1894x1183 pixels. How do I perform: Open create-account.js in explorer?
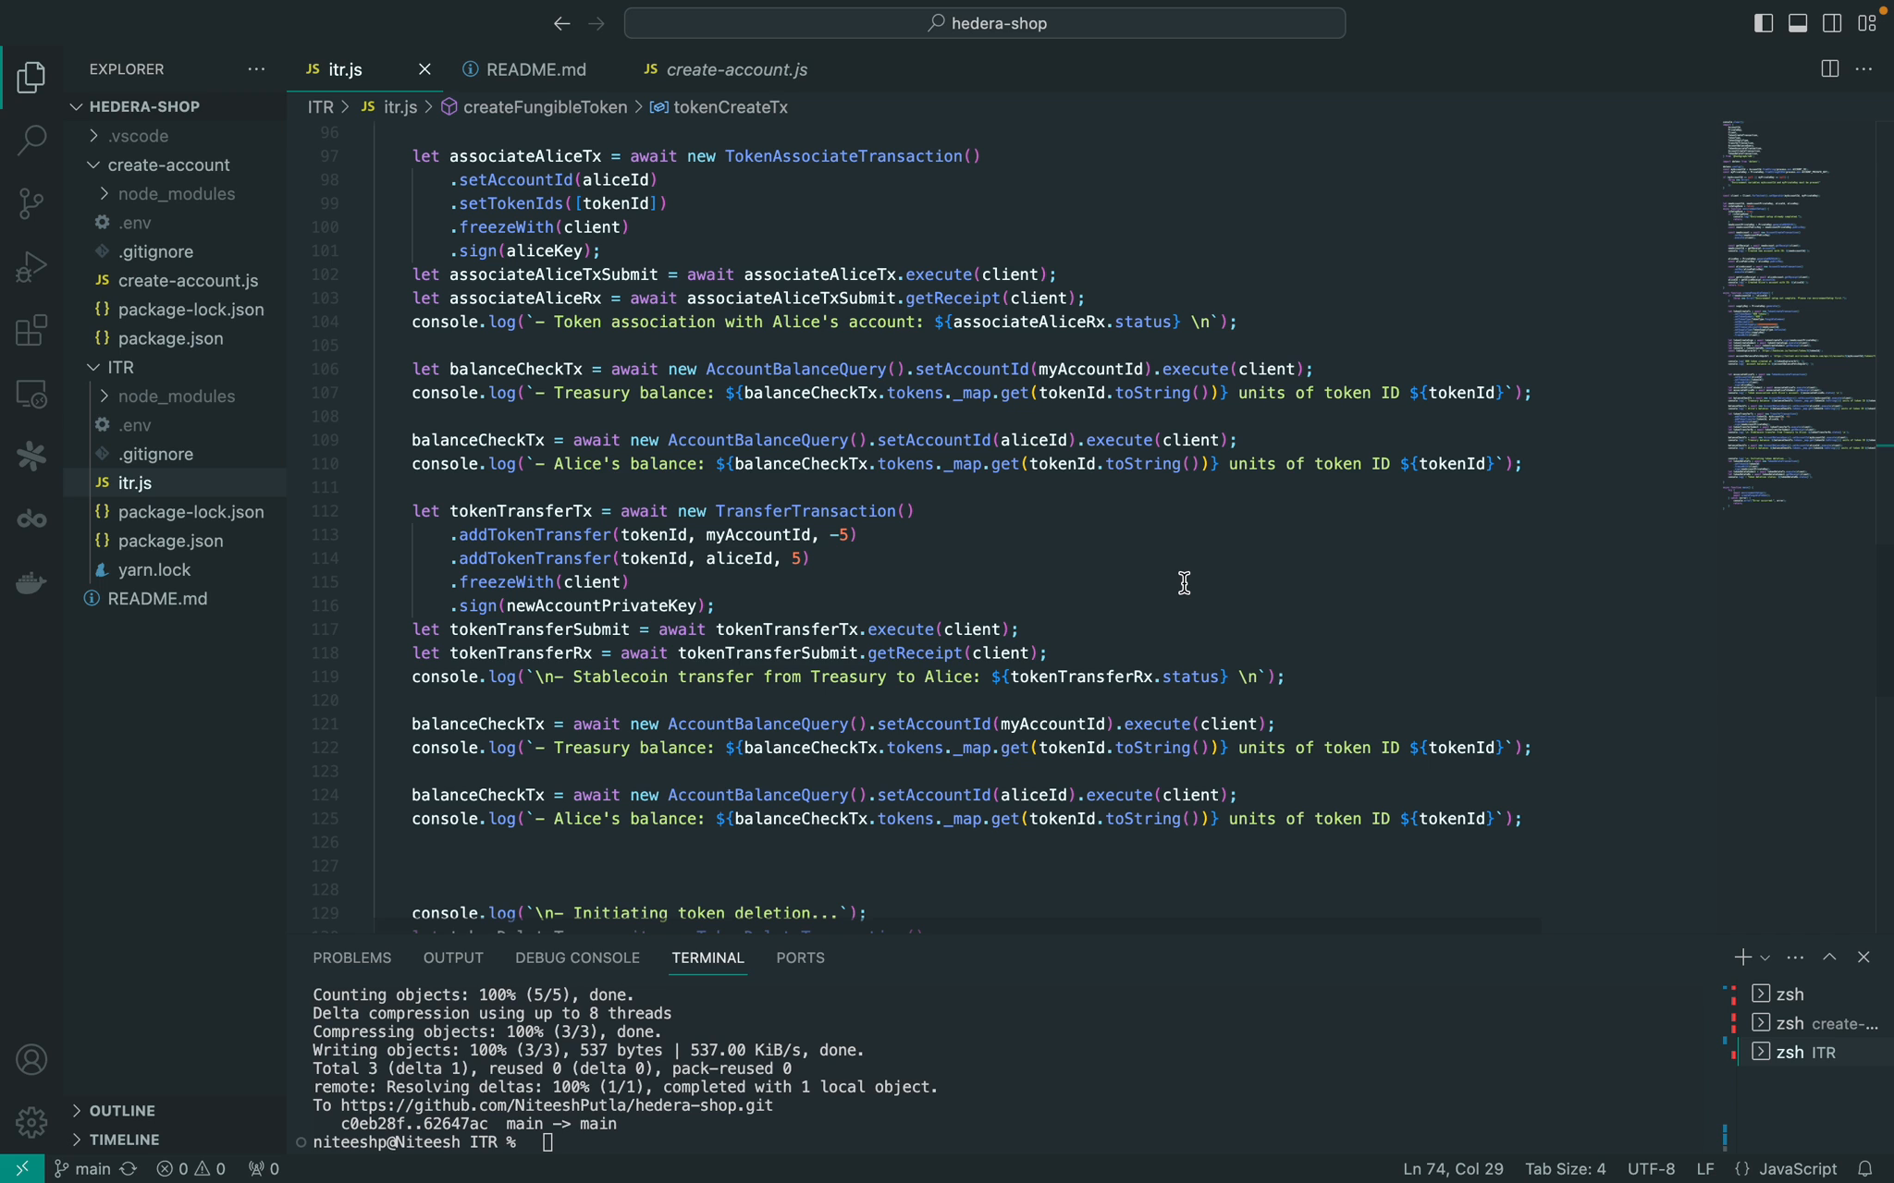point(176,280)
